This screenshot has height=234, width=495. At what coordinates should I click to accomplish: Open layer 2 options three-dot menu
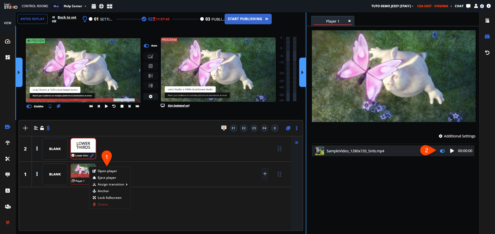(37, 148)
